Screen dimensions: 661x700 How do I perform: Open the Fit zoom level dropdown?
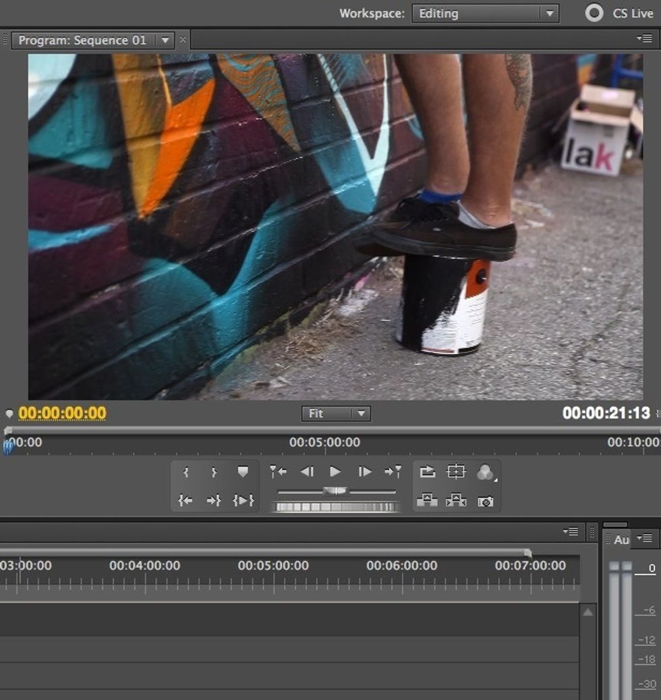coord(335,414)
